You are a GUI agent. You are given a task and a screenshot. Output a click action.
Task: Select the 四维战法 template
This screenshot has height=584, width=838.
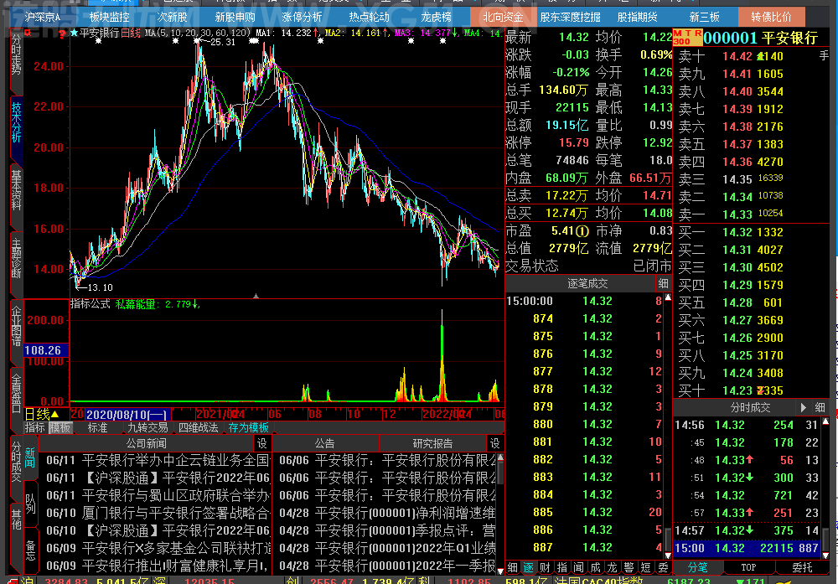(x=199, y=428)
